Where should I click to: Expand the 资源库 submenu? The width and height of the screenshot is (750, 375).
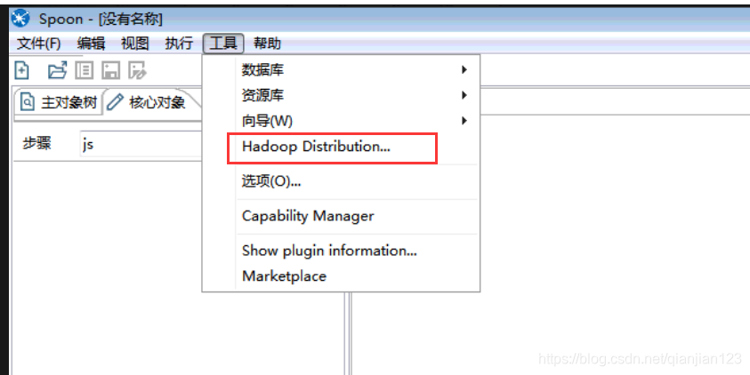tap(341, 95)
